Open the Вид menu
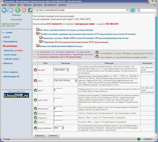The width and height of the screenshot is (158, 142). click(x=20, y=5)
